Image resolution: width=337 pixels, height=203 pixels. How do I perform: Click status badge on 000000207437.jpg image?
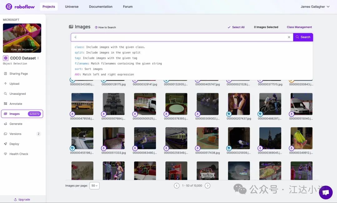tap(229, 114)
